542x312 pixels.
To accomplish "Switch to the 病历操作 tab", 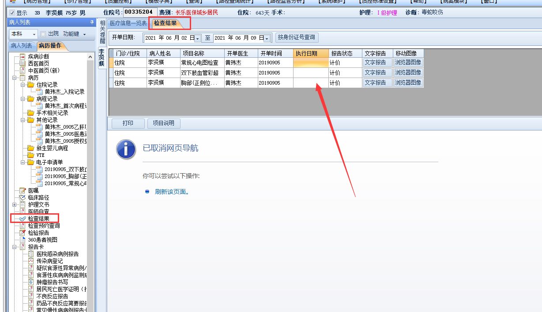I will (50, 46).
